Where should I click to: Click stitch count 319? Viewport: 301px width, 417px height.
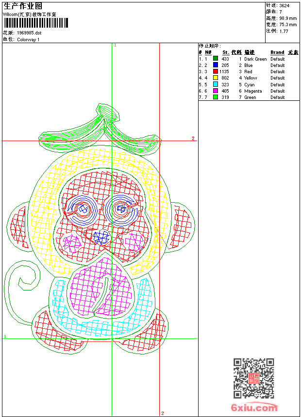tap(225, 97)
